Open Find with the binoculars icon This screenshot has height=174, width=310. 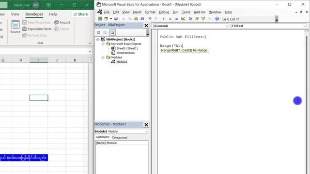tap(142, 19)
